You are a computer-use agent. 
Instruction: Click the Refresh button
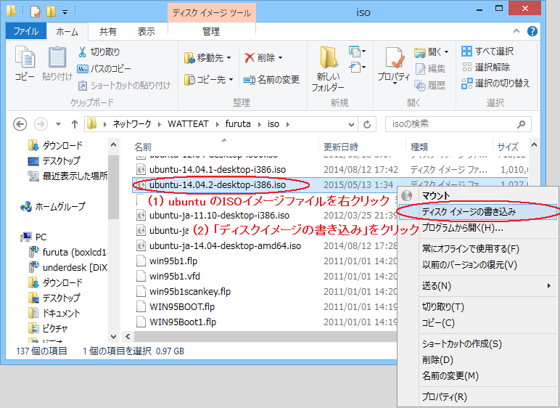tap(367, 124)
